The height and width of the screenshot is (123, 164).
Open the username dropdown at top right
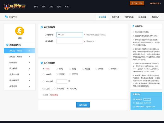point(155,3)
